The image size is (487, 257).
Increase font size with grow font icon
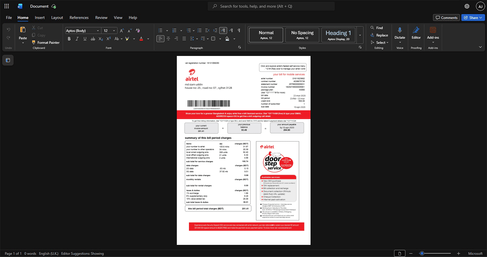click(x=122, y=31)
